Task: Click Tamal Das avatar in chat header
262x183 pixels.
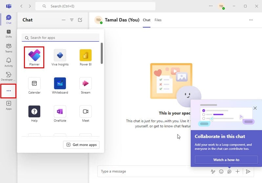Action: click(98, 20)
